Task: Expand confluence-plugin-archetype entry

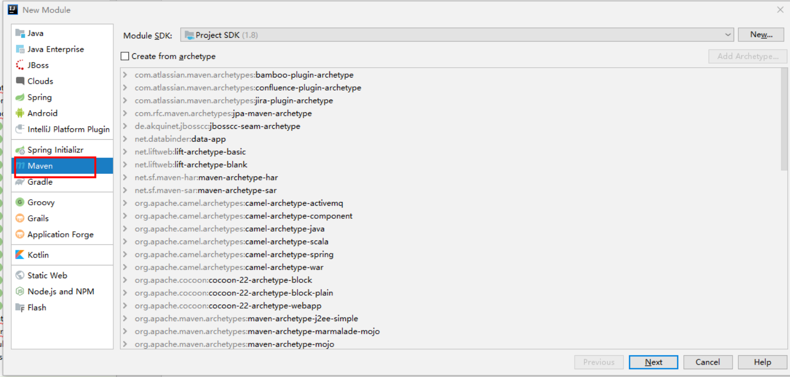Action: point(125,88)
